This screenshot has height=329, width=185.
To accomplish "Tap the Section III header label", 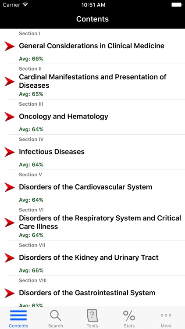I will (31, 104).
